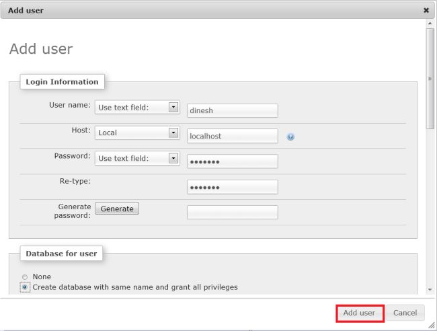Close the Add user dialog
Image resolution: width=437 pixels, height=331 pixels.
[x=426, y=10]
